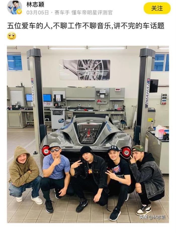Click the yellow 关注 follow button
The image size is (176, 233).
tap(157, 8)
